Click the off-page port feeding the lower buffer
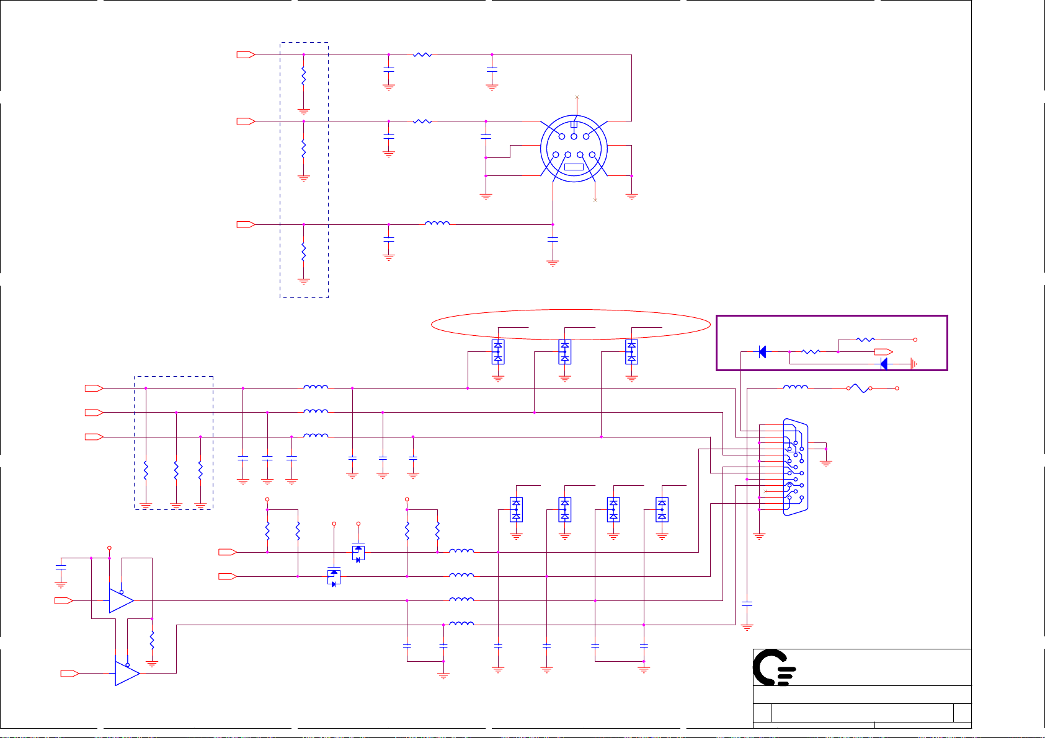This screenshot has height=738, width=1045. [70, 673]
